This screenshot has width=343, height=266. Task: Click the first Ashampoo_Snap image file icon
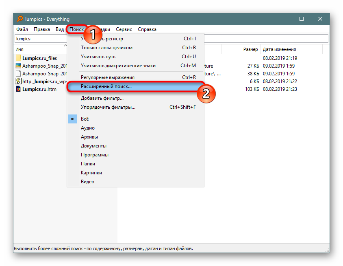tap(18, 66)
